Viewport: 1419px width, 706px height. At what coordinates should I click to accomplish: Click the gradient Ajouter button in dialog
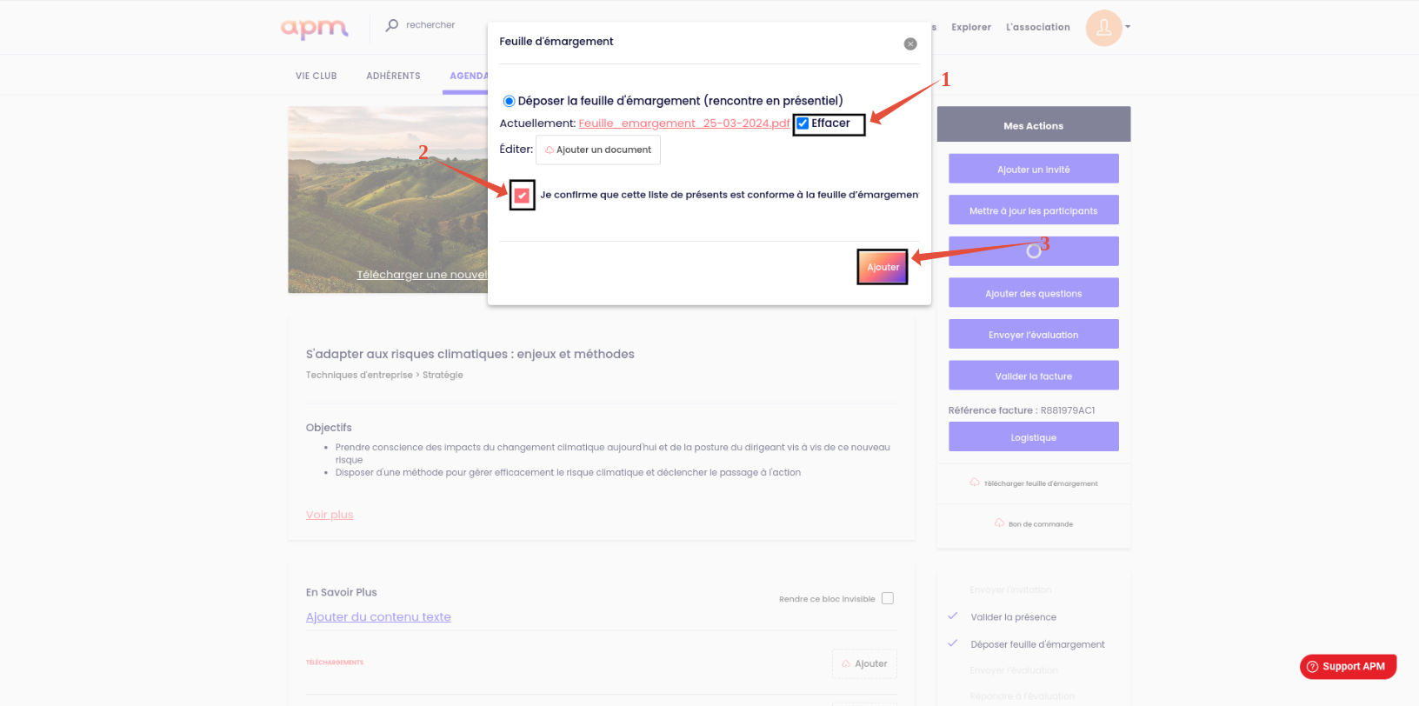(x=883, y=267)
